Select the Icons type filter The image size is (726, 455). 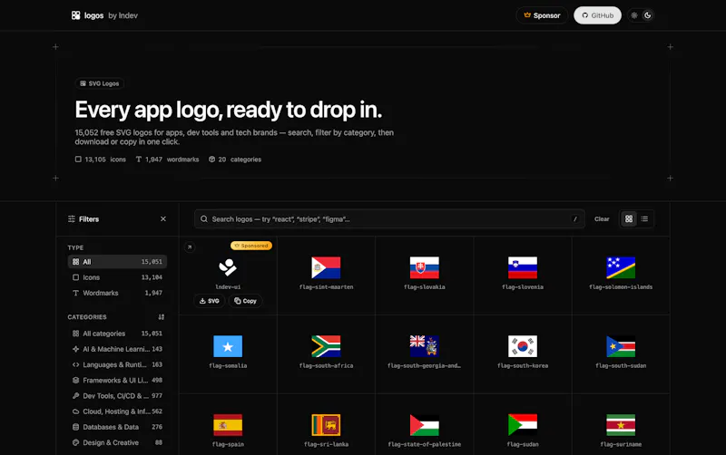[x=117, y=277]
